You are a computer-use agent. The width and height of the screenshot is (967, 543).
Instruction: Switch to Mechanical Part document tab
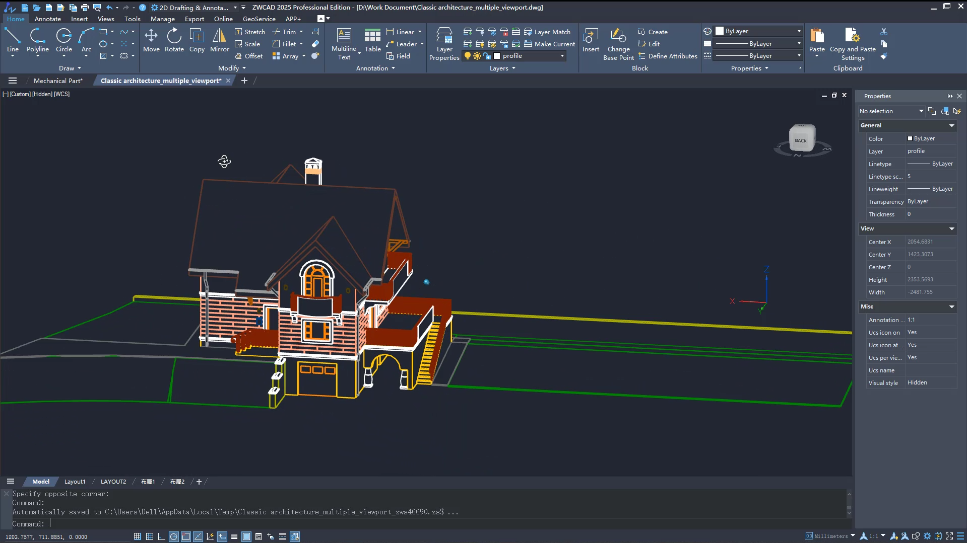[x=58, y=81]
